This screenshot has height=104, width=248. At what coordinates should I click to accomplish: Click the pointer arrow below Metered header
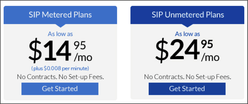click(60, 26)
